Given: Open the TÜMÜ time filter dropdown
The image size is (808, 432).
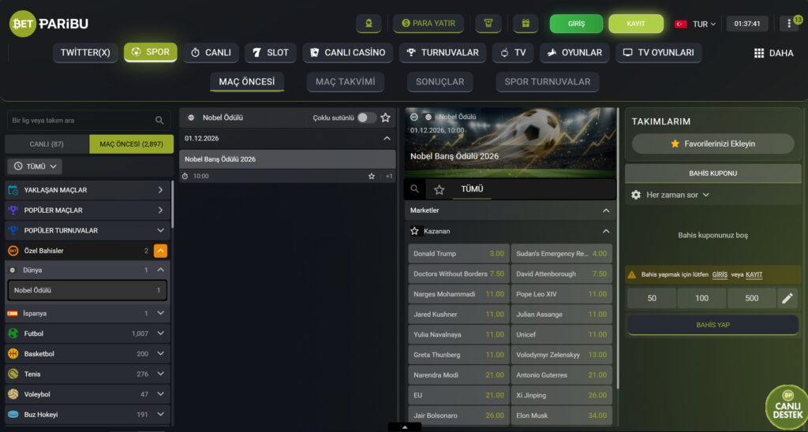Looking at the screenshot, I should [35, 166].
